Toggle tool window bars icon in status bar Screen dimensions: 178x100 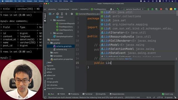pos(45,97)
